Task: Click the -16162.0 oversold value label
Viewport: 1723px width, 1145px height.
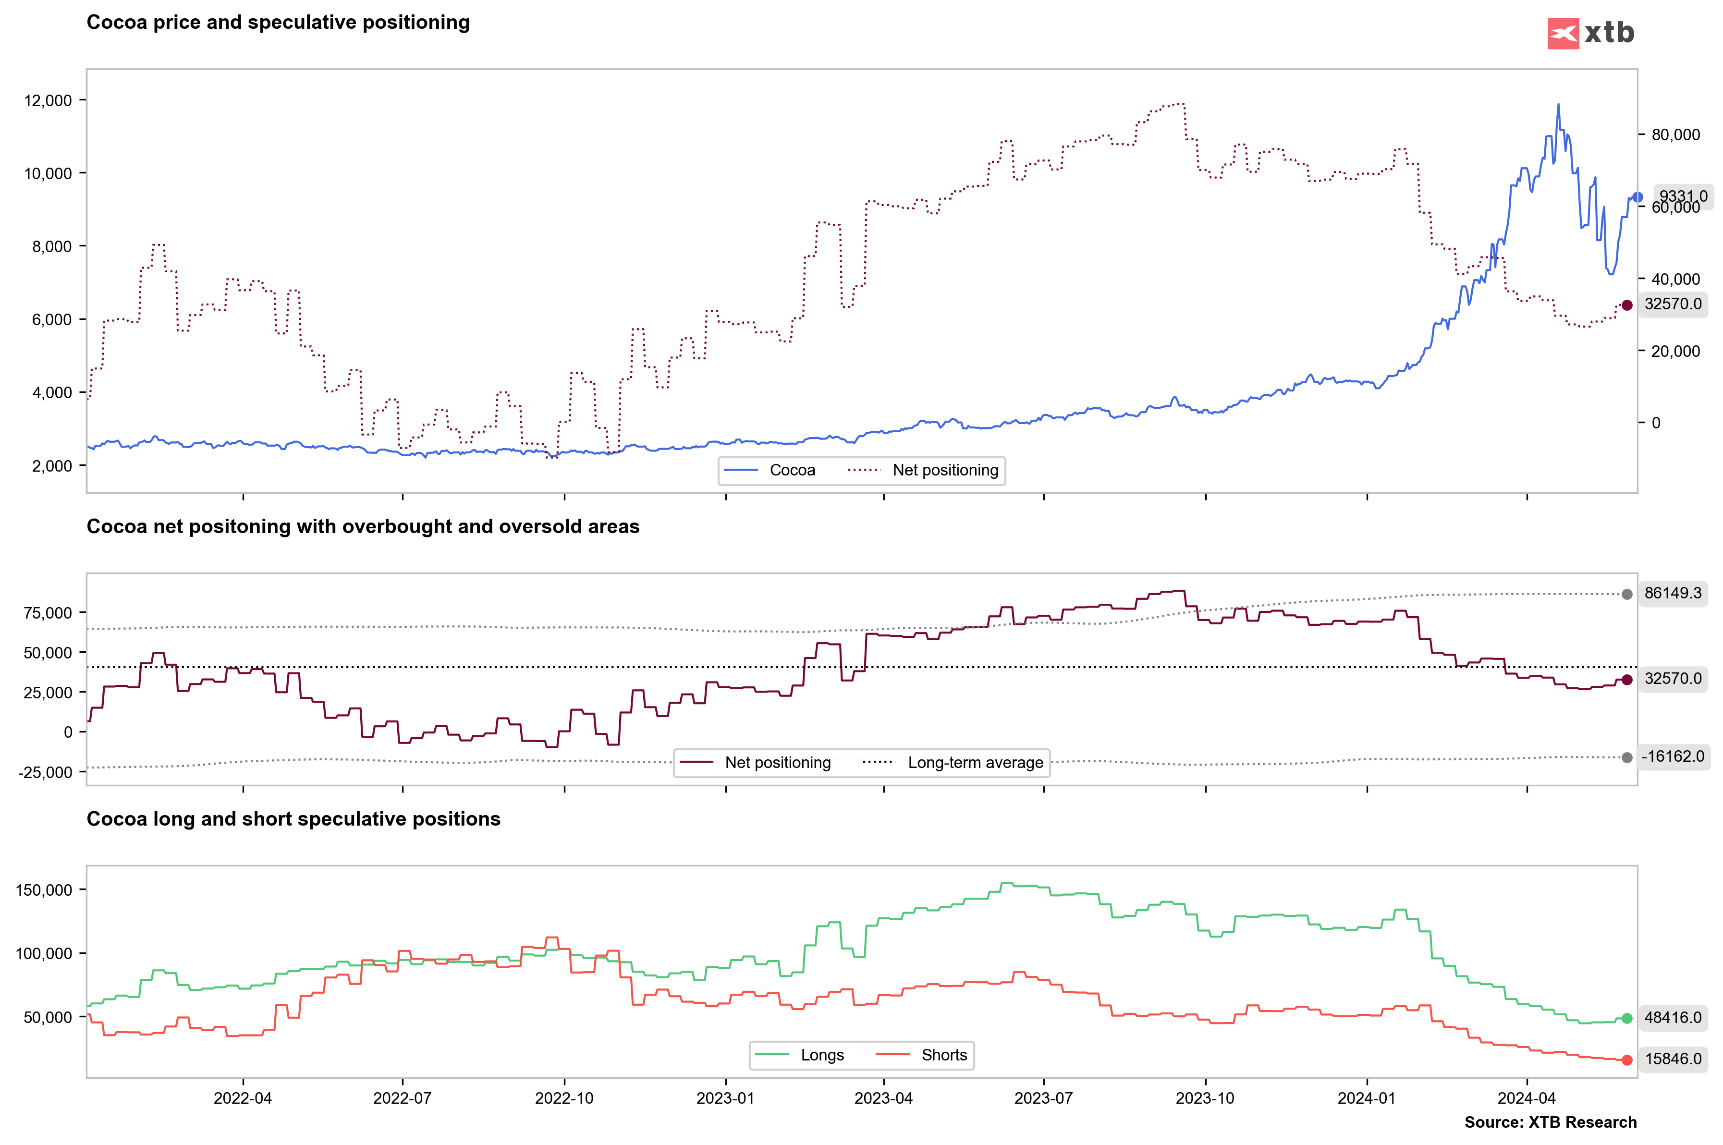Action: [x=1673, y=756]
